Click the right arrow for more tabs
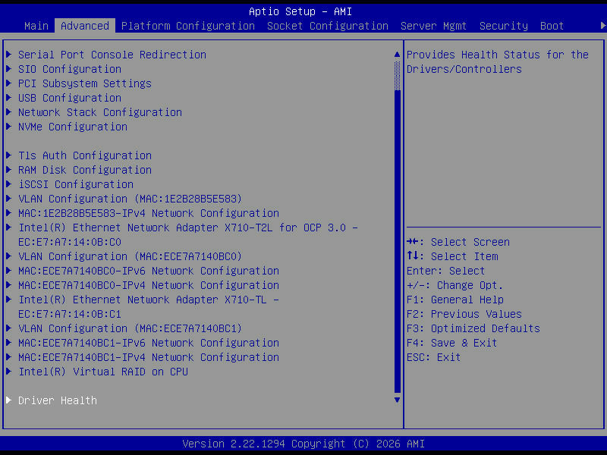Screen dimensions: 607x455 [603, 26]
